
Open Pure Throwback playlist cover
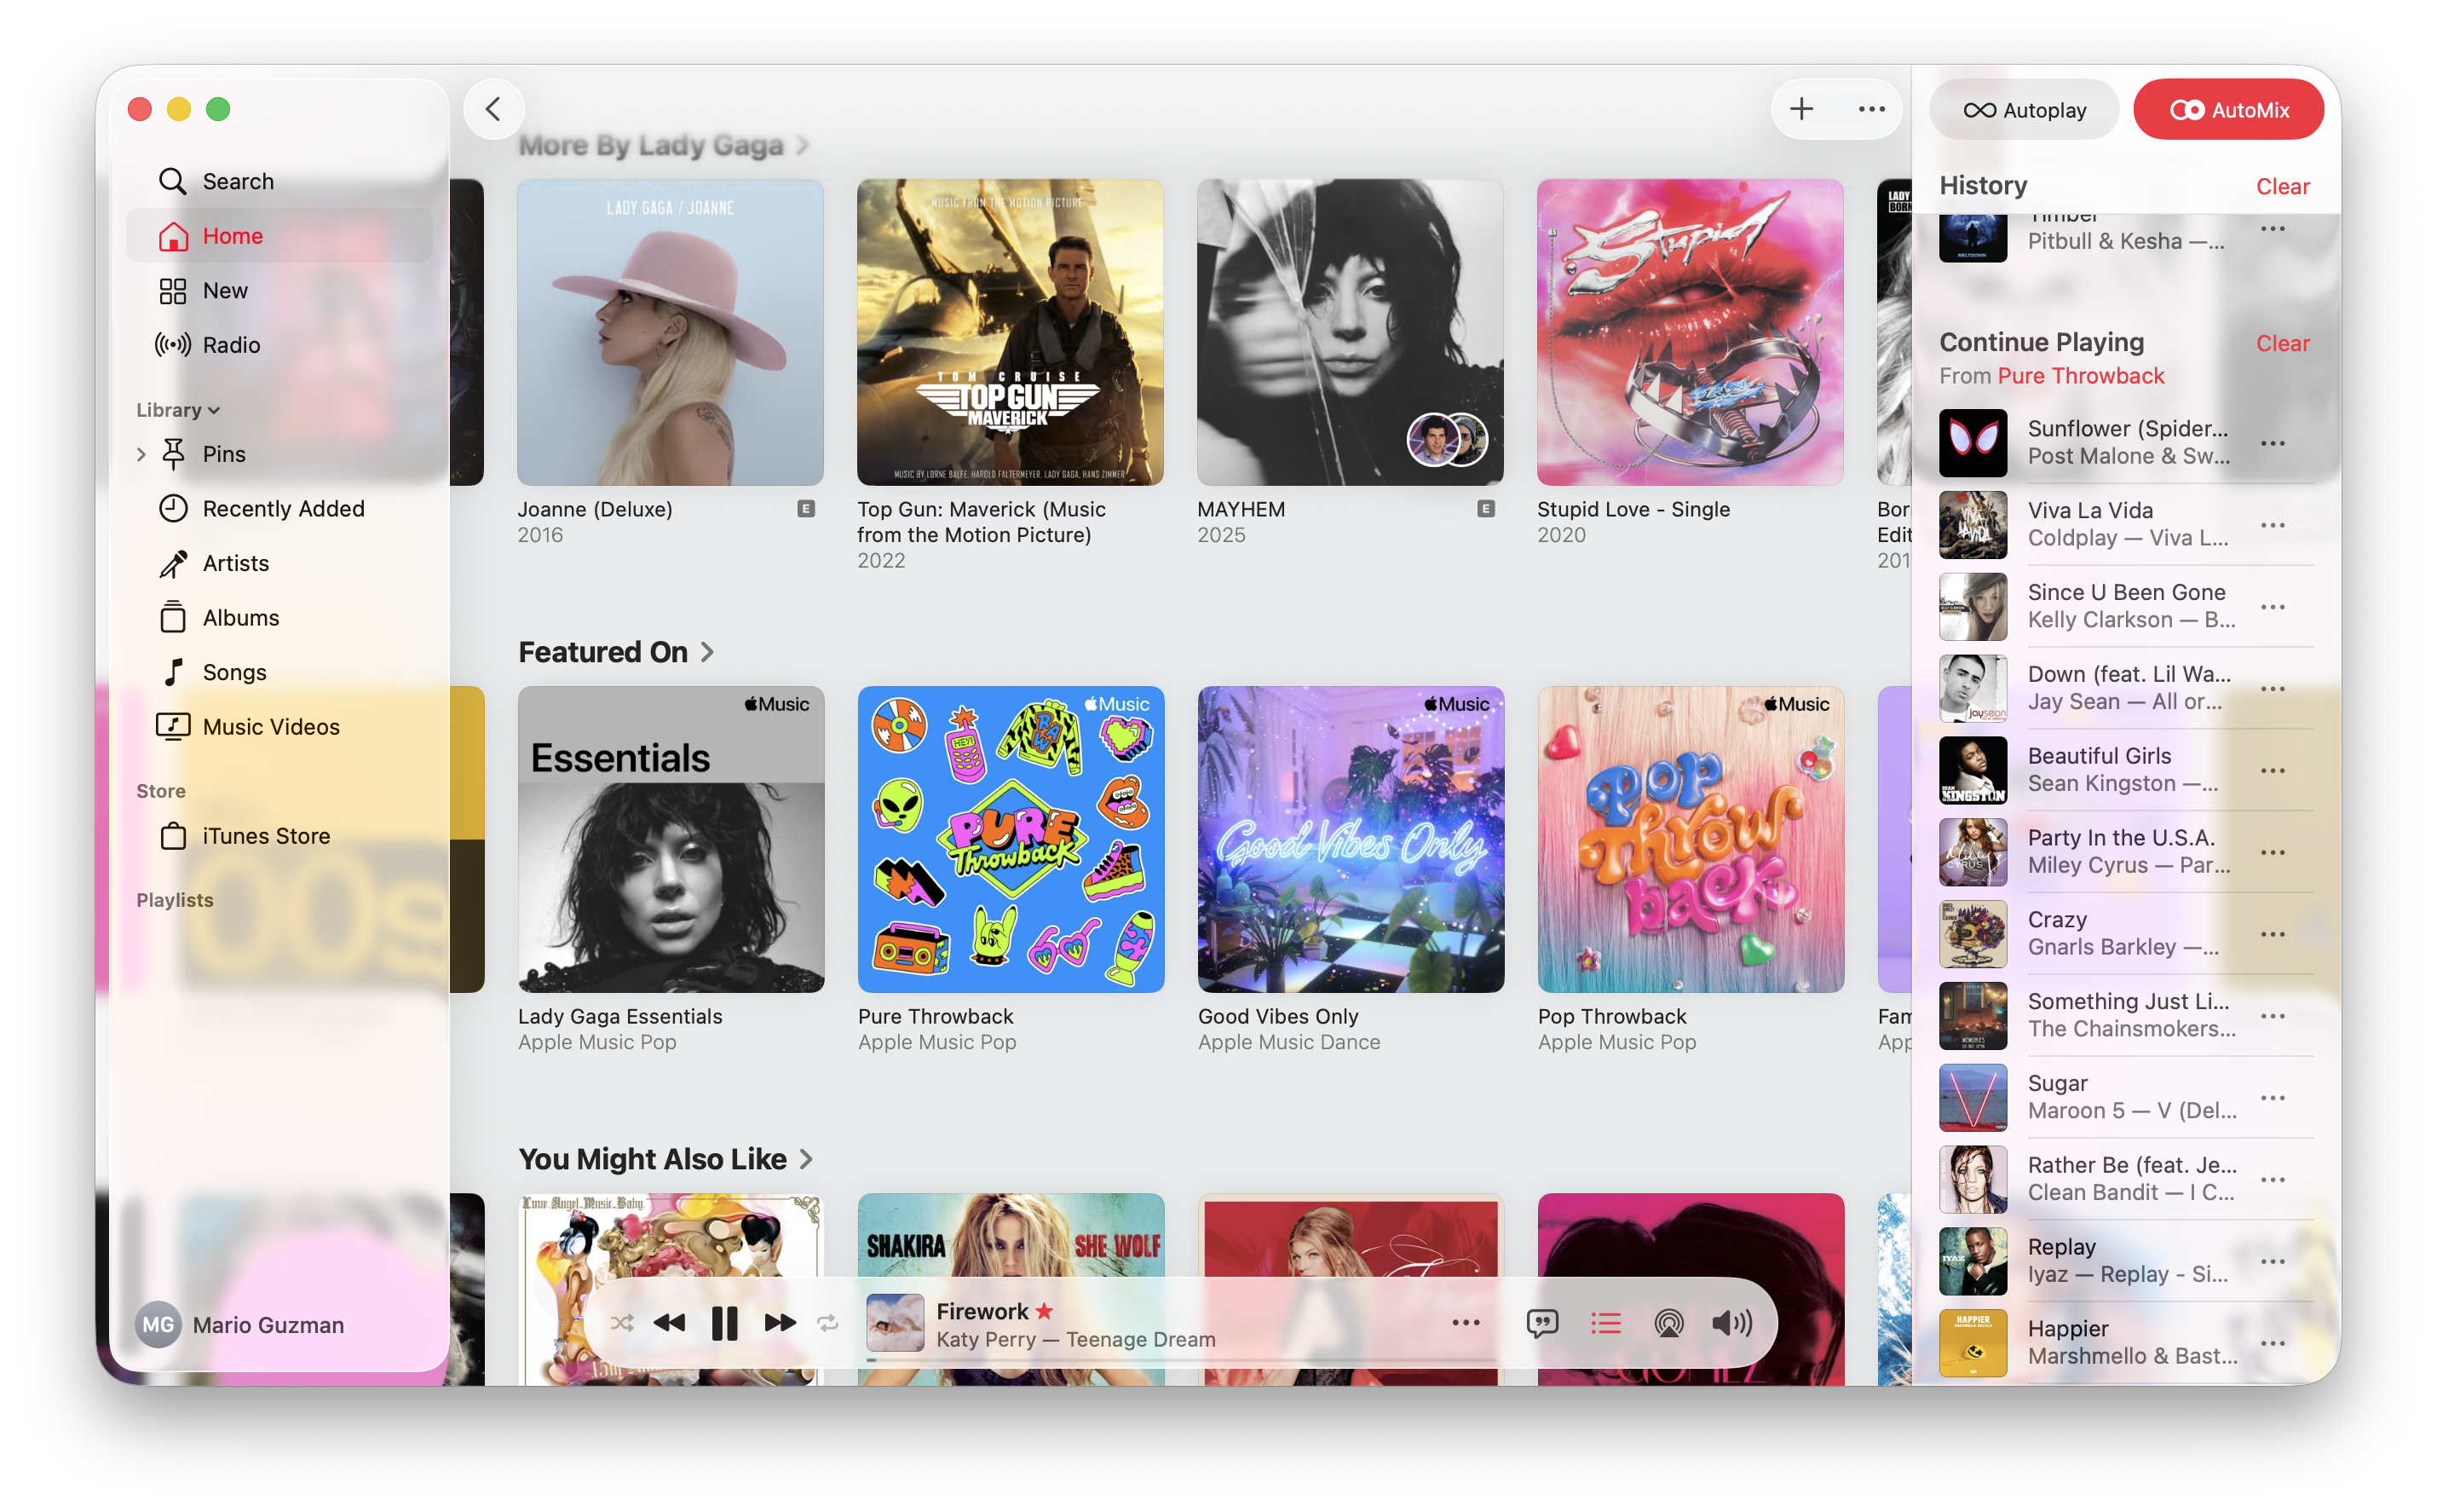(x=1011, y=839)
